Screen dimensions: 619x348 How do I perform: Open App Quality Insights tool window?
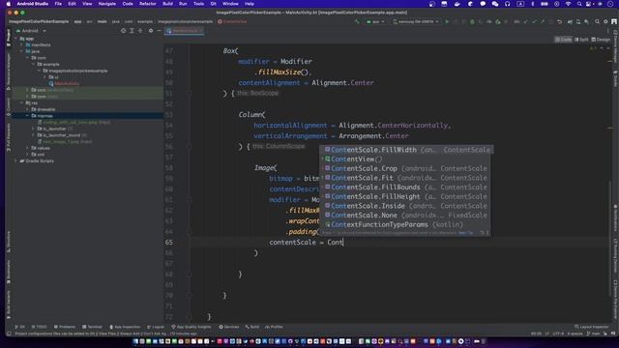pyautogui.click(x=192, y=327)
